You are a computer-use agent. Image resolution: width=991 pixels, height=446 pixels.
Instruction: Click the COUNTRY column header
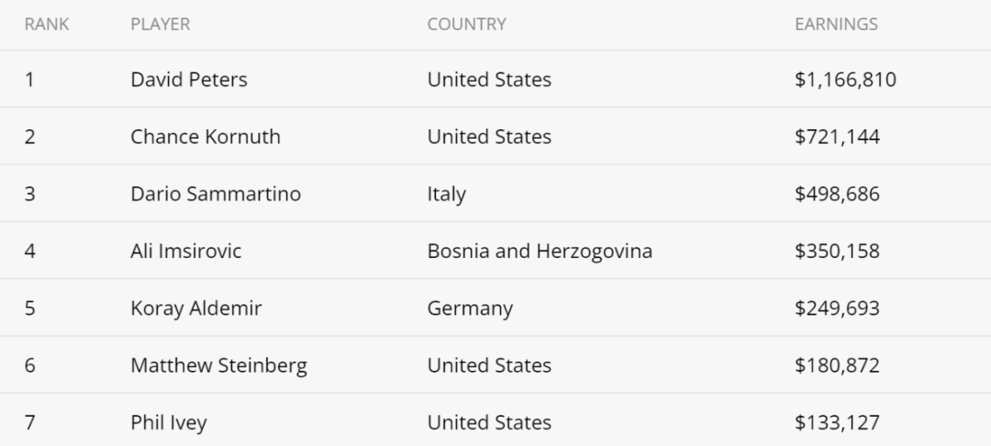tap(466, 24)
